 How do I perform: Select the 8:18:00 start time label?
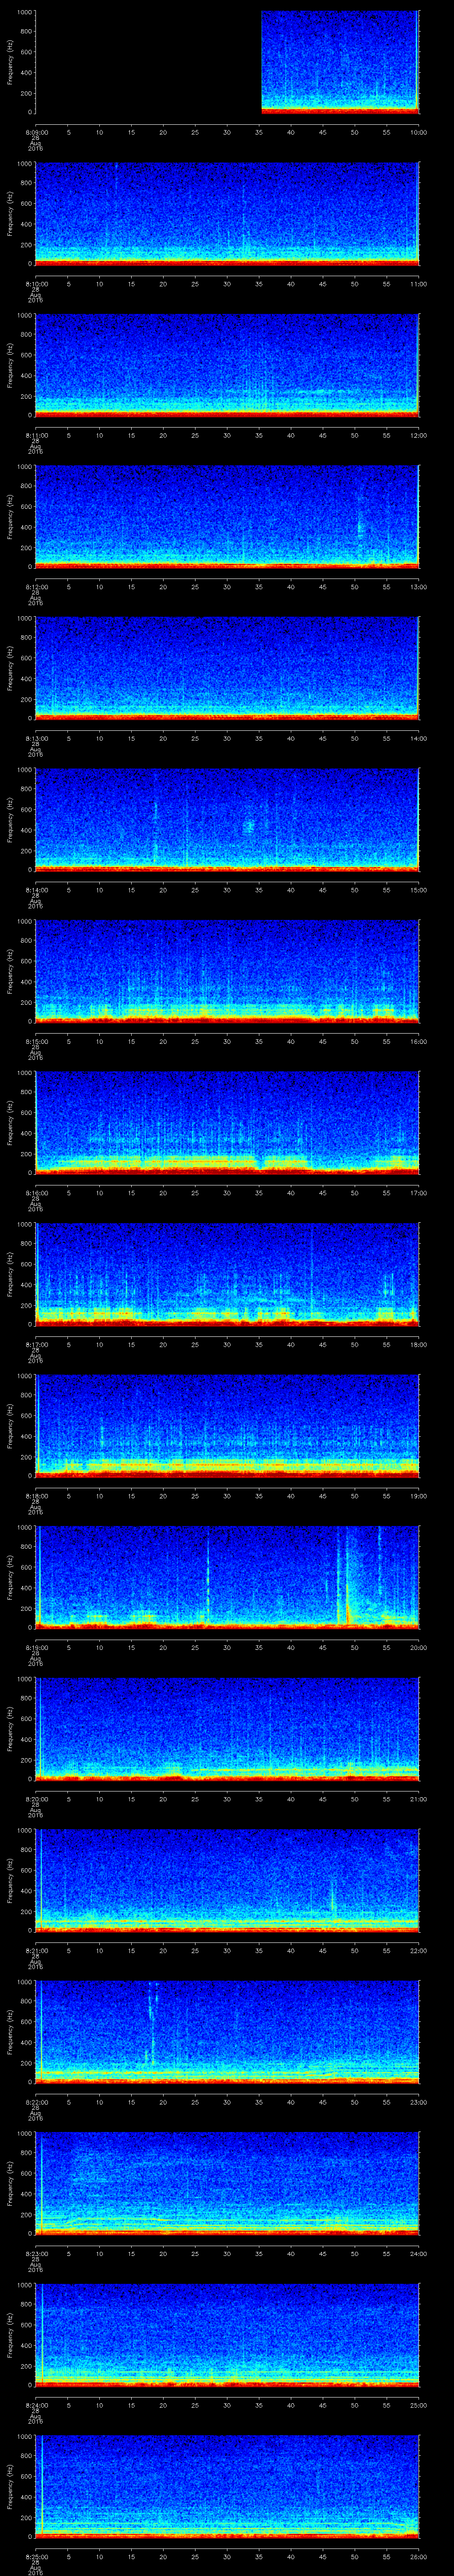36,1496
